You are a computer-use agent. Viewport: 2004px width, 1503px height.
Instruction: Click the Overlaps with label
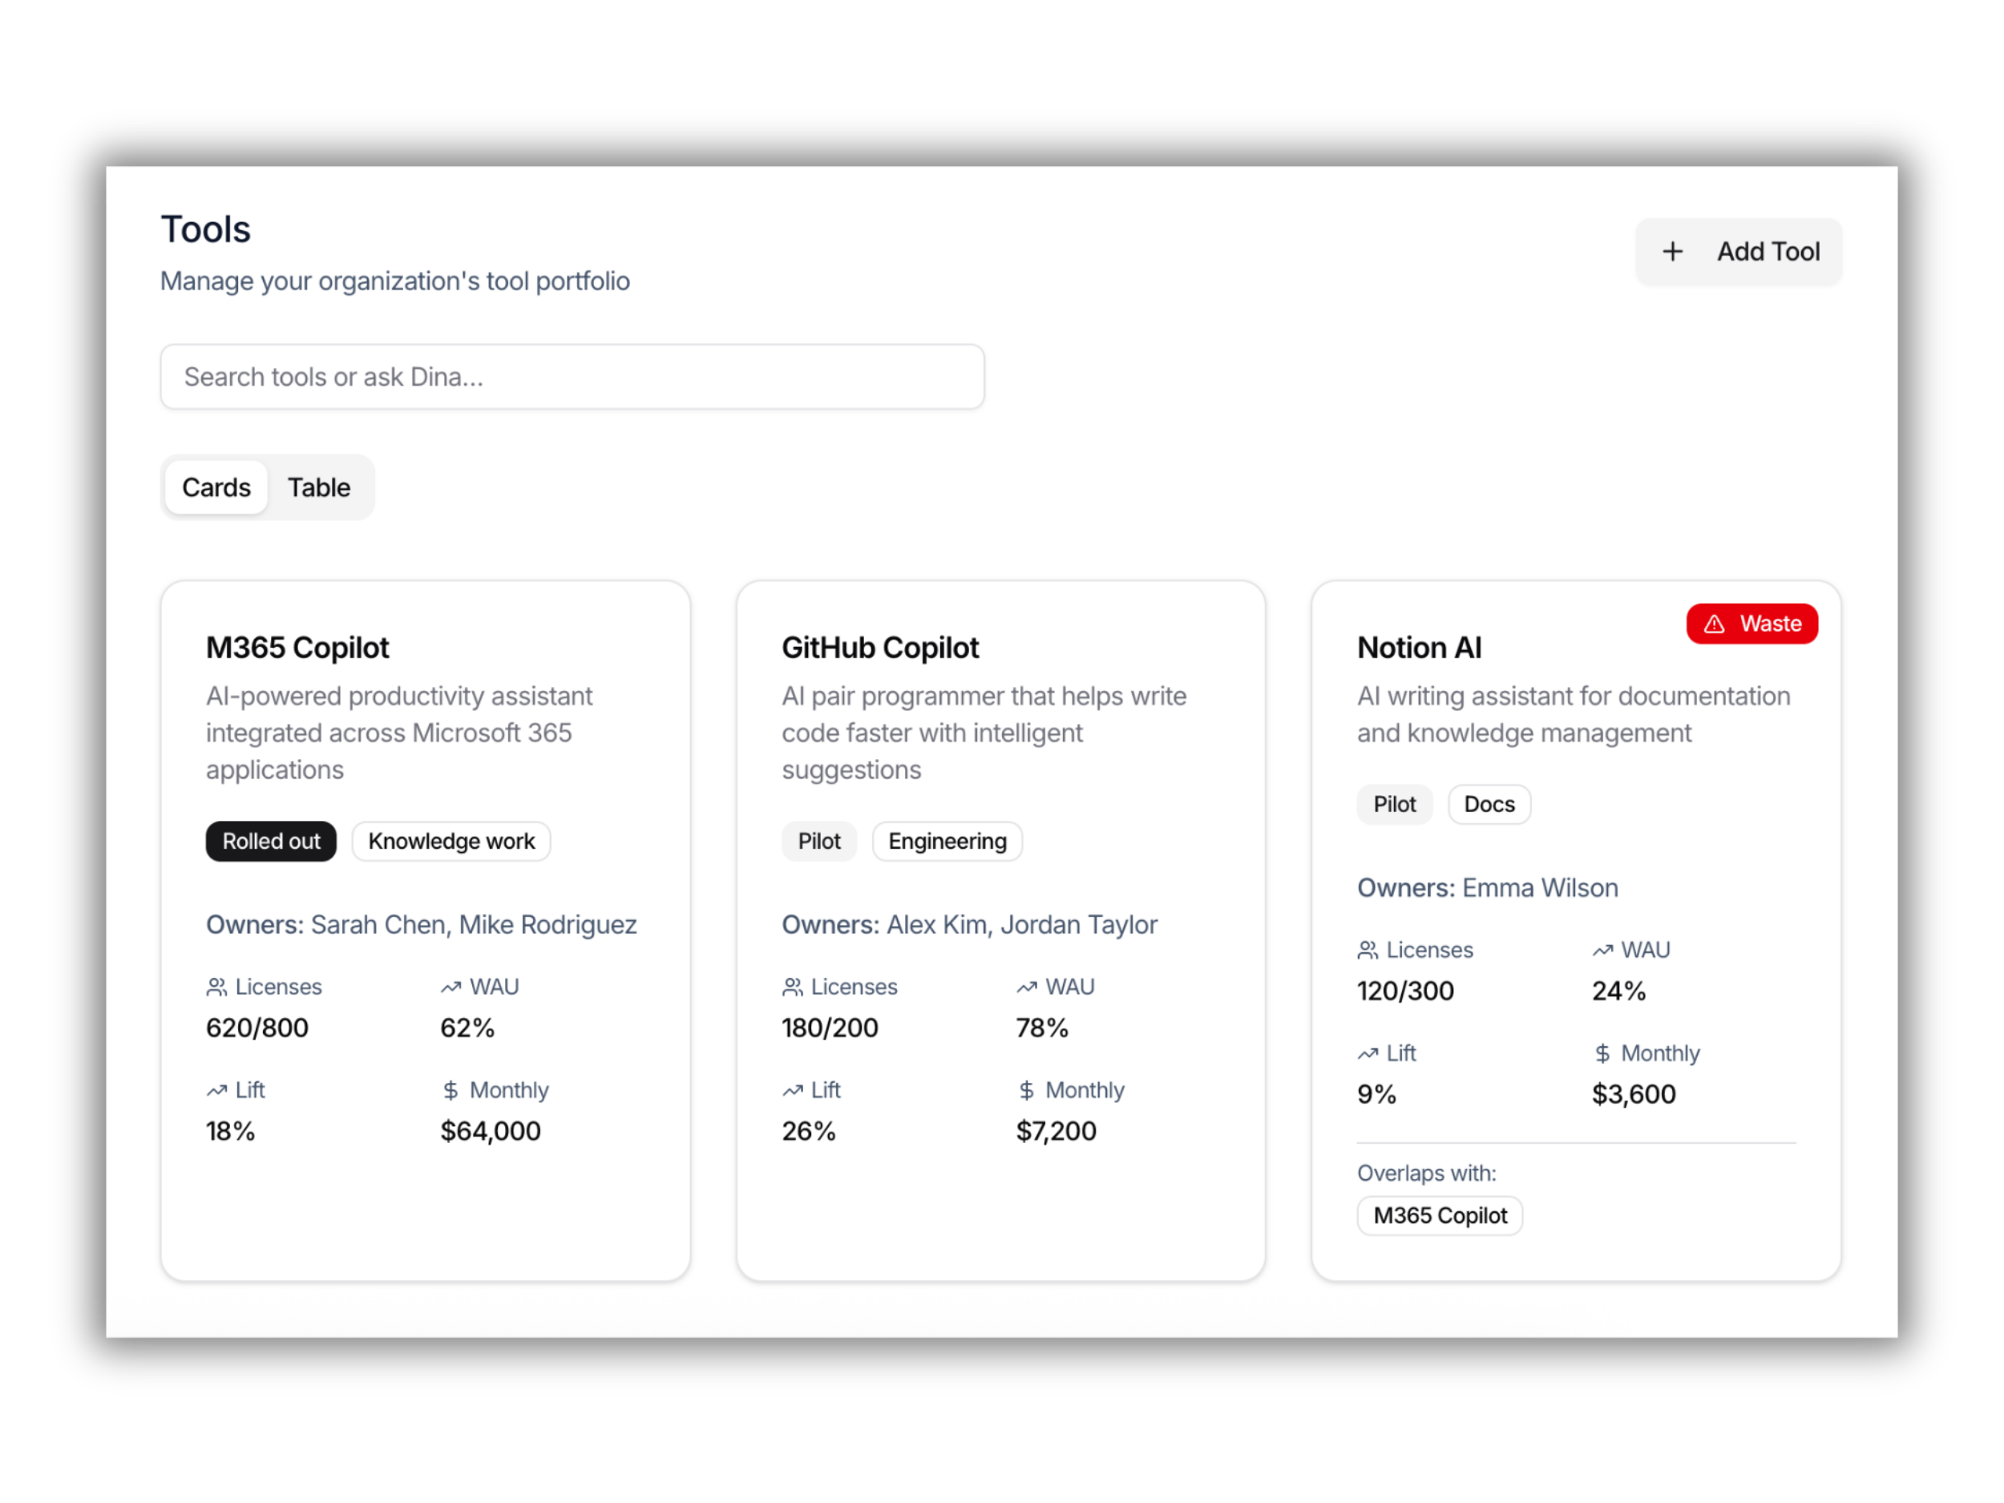coord(1426,1172)
